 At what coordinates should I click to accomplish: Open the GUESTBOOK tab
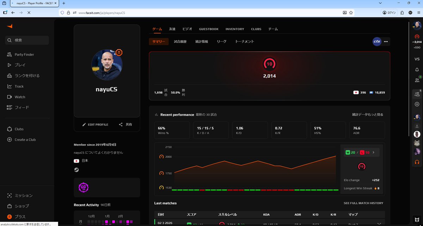click(209, 29)
